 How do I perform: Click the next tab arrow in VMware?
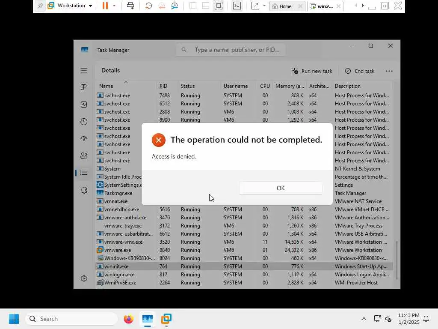(x=363, y=5)
